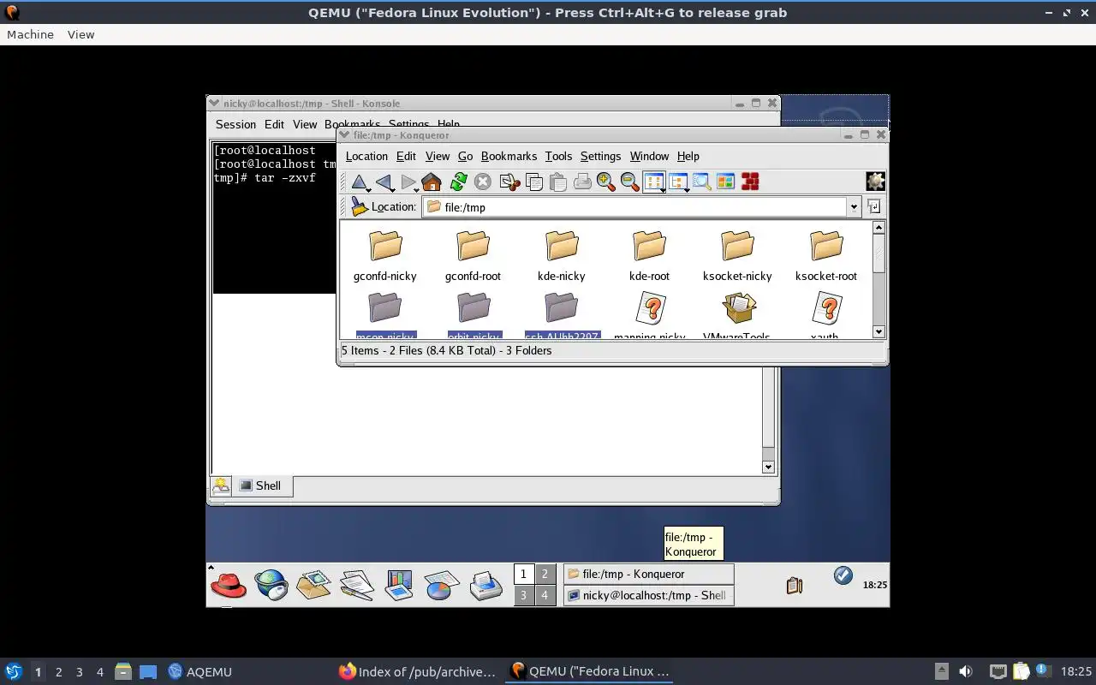
Task: Clear the location bar with broom icon
Action: [360, 206]
